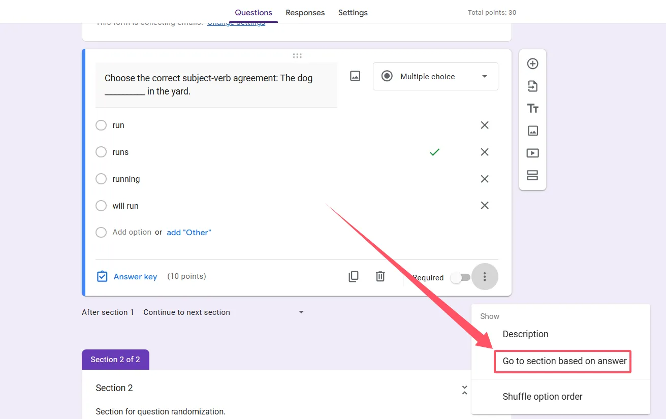This screenshot has width=666, height=419.
Task: Select the 'will run' radio option
Action: pos(101,206)
